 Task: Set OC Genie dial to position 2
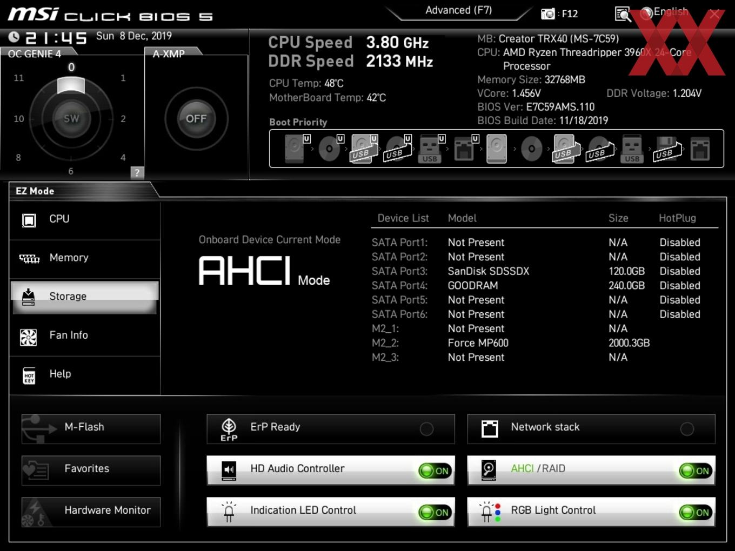pyautogui.click(x=123, y=118)
